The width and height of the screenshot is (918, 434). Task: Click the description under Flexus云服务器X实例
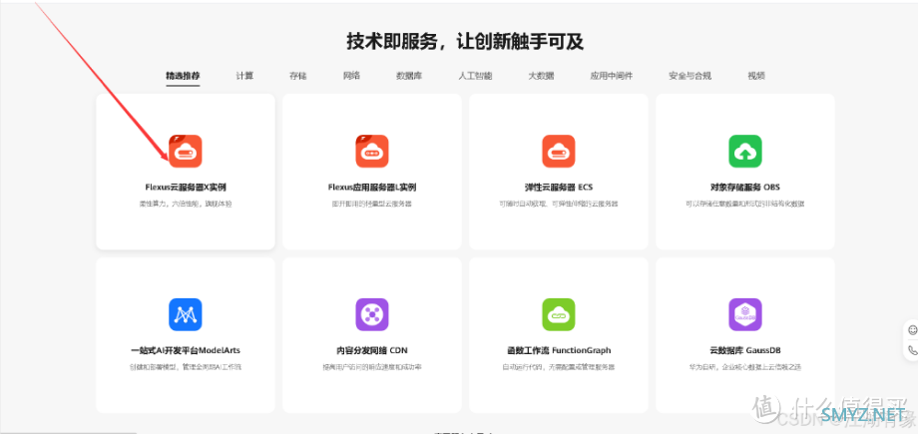pyautogui.click(x=186, y=204)
